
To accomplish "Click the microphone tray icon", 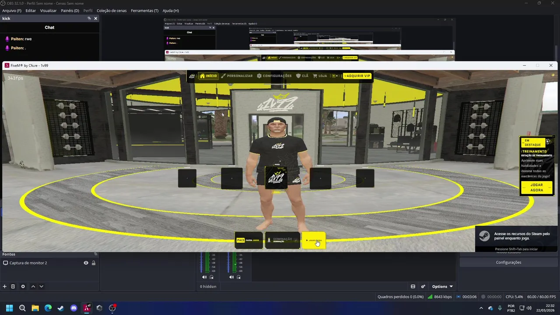I will pos(500,308).
